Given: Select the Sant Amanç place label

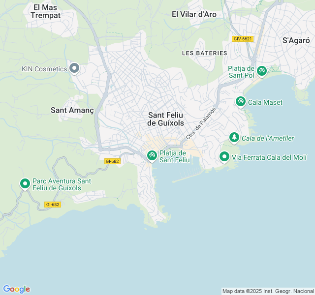Looking at the screenshot, I should point(72,110).
